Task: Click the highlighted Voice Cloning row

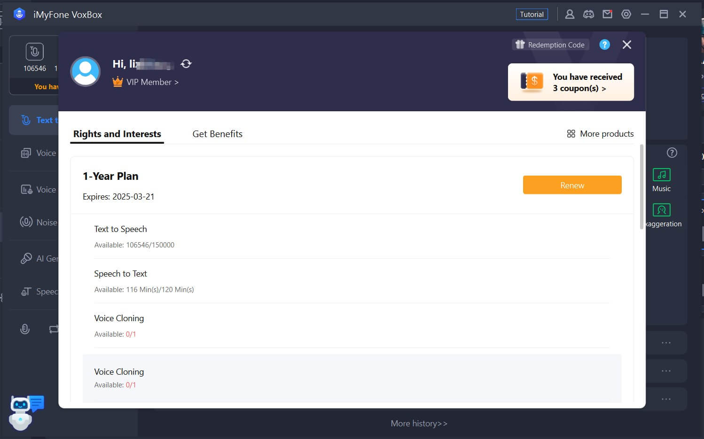Action: coord(352,378)
